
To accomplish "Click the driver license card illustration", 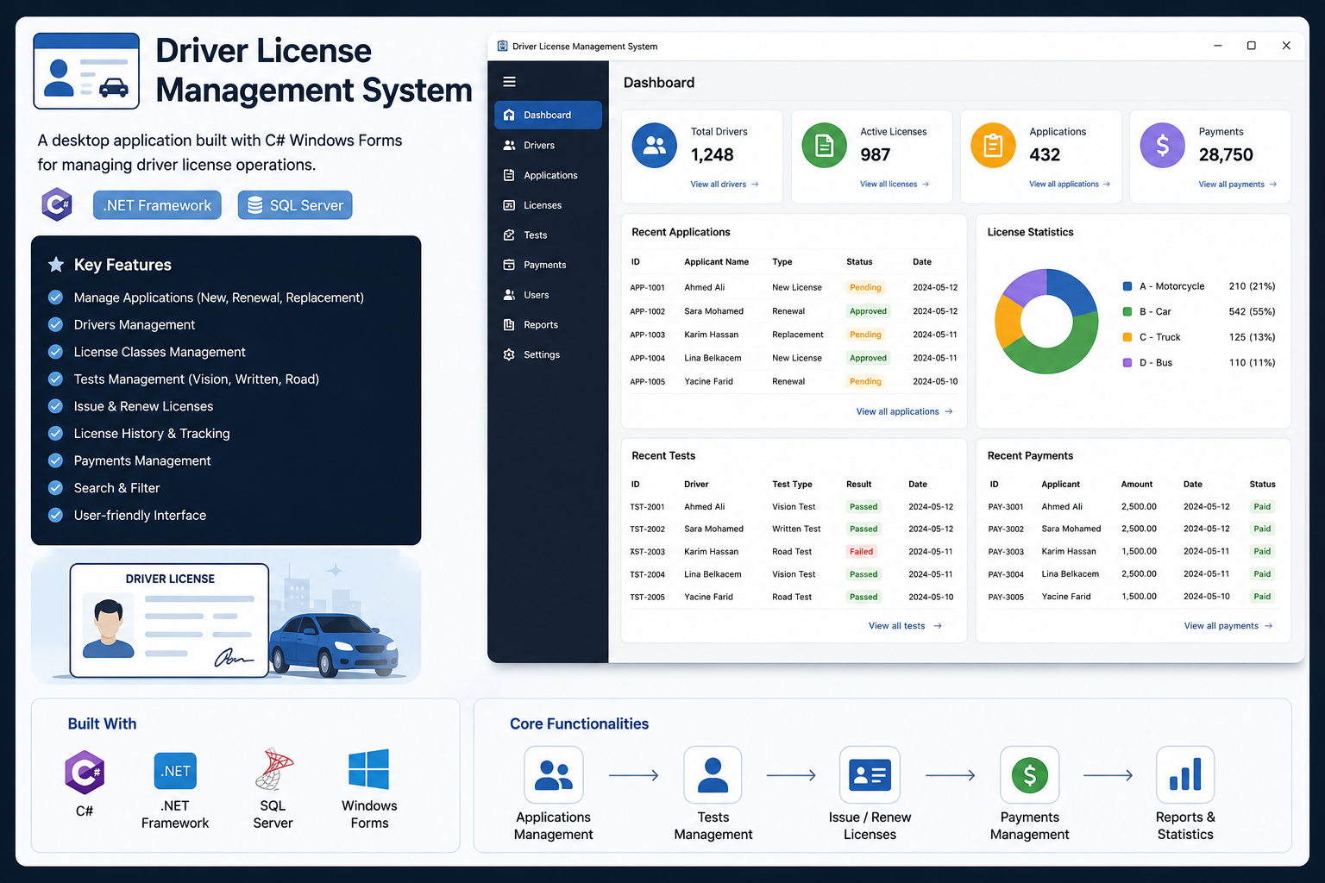I will [170, 621].
